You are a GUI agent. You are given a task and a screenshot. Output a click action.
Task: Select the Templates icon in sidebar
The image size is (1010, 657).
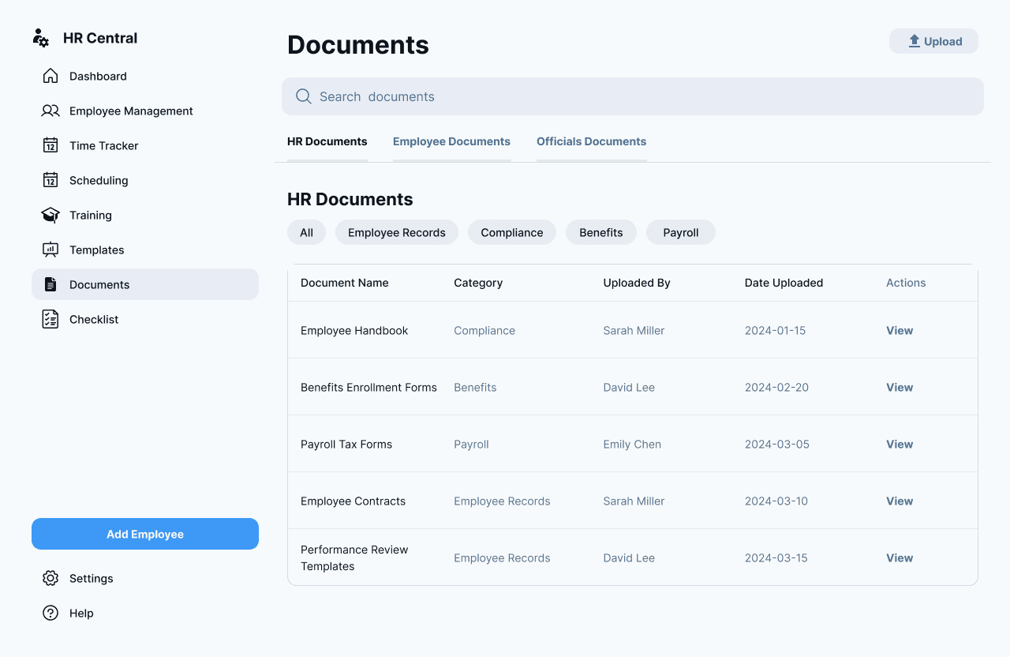[50, 250]
